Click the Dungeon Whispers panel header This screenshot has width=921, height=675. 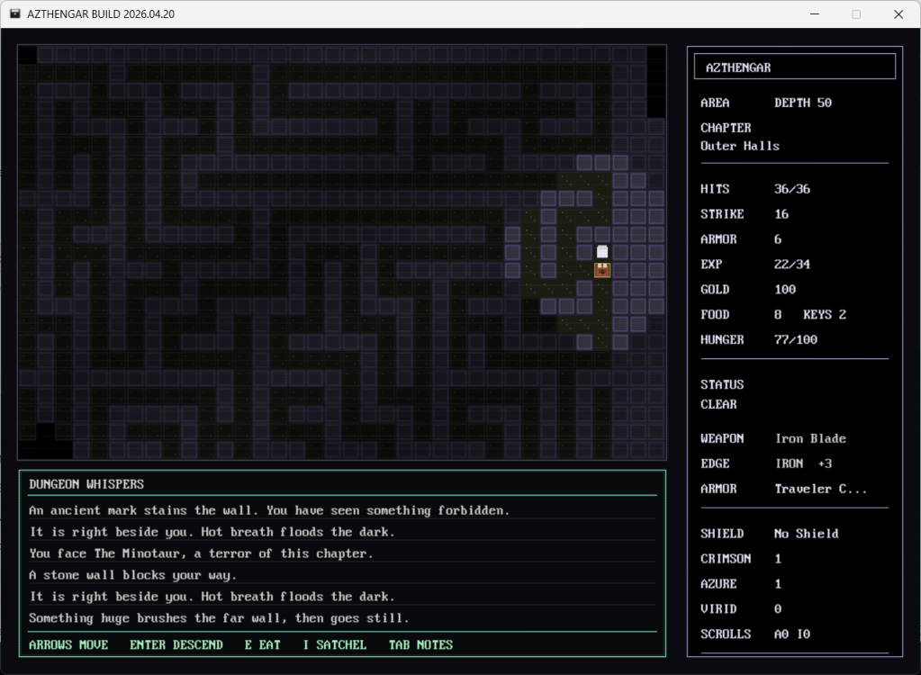coord(86,484)
